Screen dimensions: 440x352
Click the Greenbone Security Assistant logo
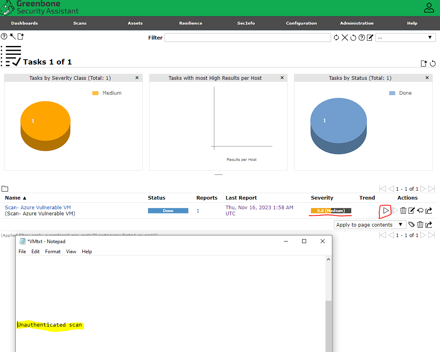pyautogui.click(x=39, y=8)
